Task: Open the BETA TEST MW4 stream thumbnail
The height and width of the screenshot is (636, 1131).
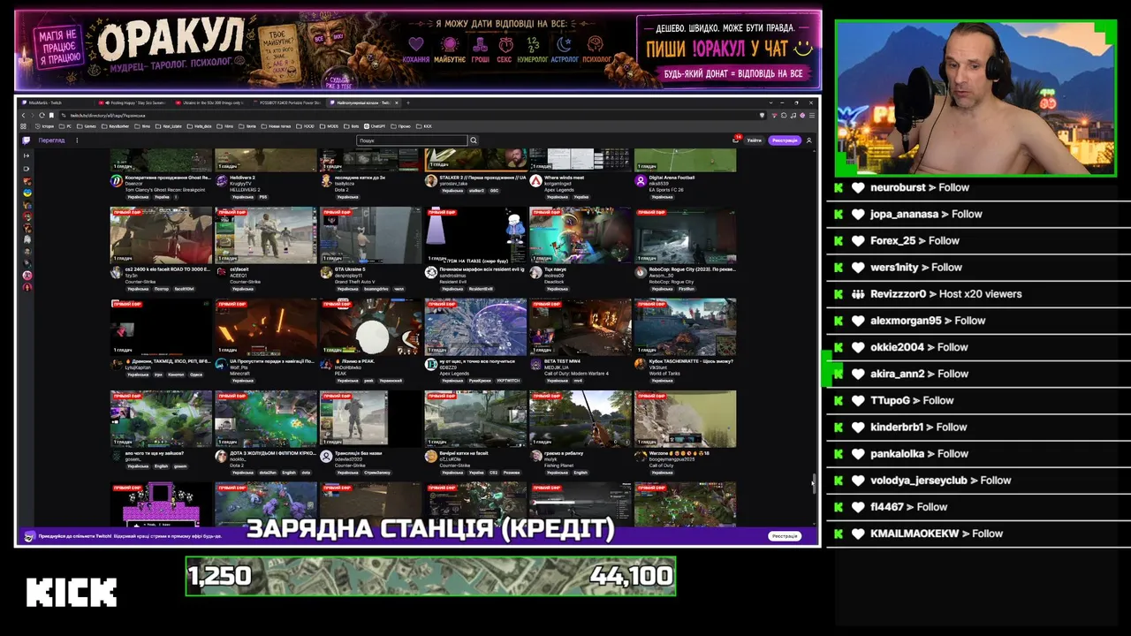Action: point(581,327)
